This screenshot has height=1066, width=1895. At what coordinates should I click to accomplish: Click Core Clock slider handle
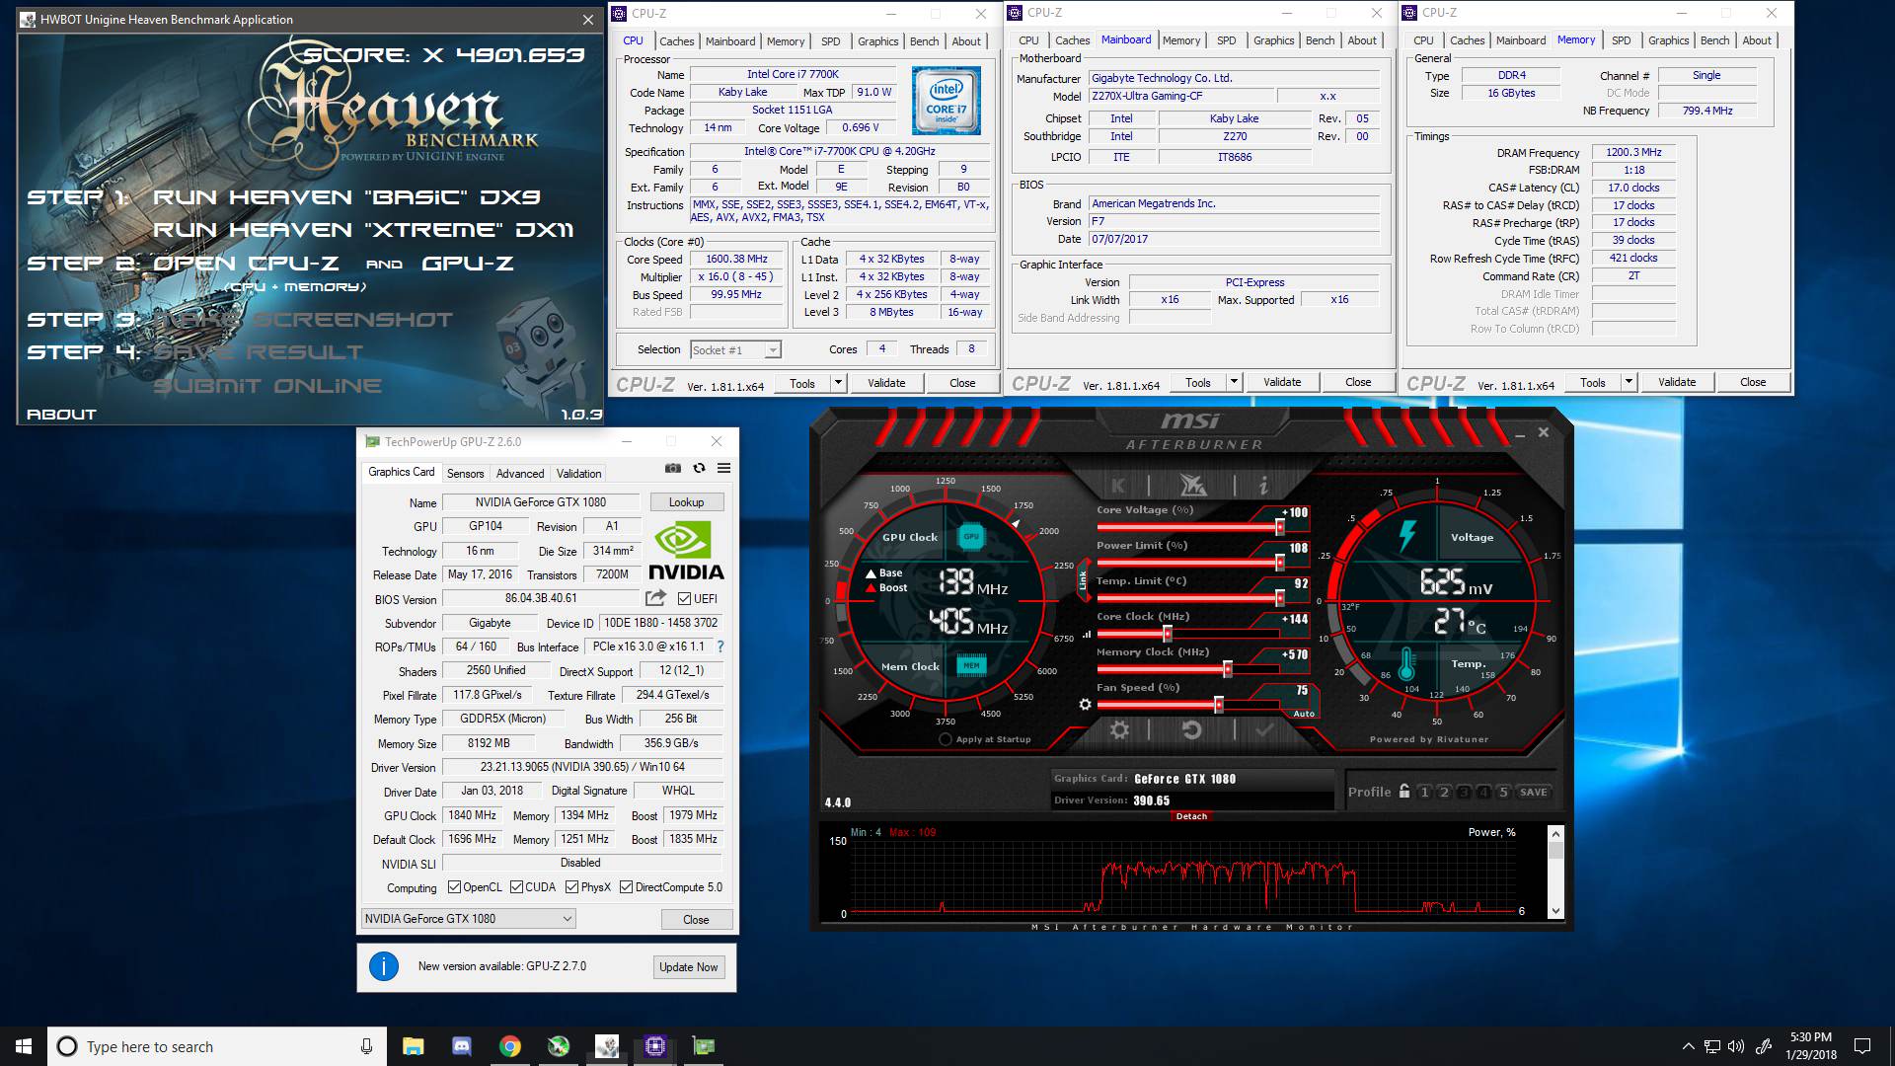[1168, 634]
